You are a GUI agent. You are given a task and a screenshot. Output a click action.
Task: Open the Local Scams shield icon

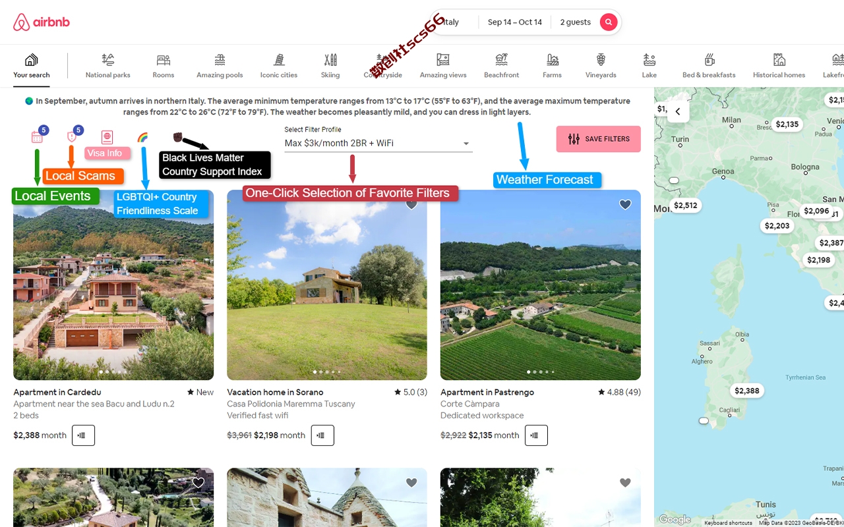pos(72,137)
